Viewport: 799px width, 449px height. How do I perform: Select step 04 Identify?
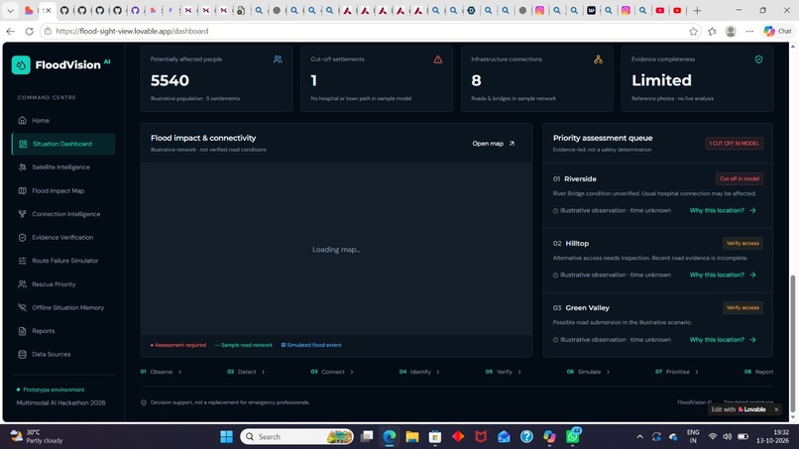click(419, 372)
